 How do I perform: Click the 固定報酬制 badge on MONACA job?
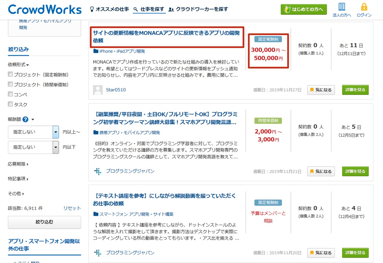point(268,39)
